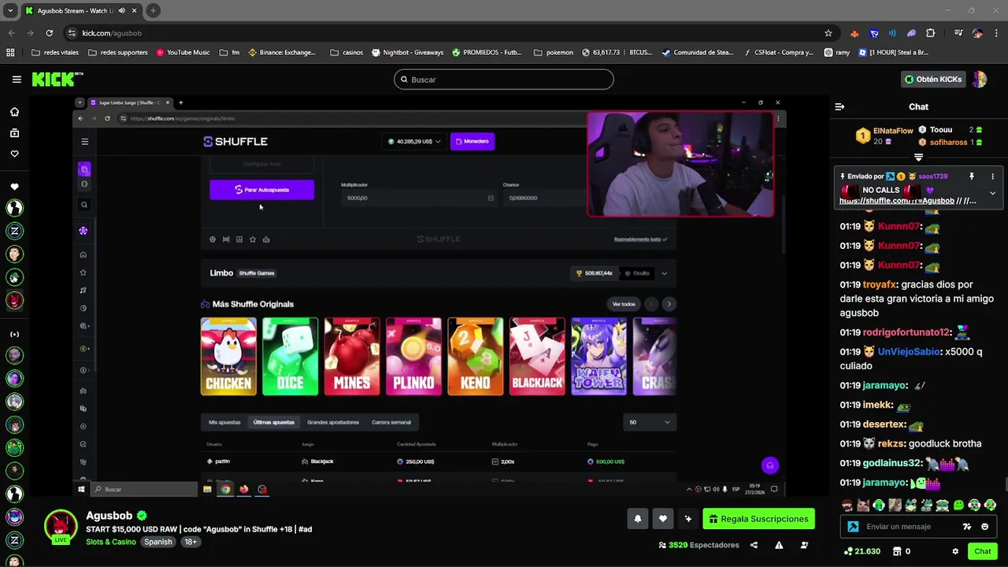Open the tab search dropdown in Chrome

(x=10, y=11)
